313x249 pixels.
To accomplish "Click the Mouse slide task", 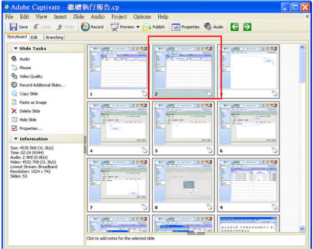I will point(21,68).
